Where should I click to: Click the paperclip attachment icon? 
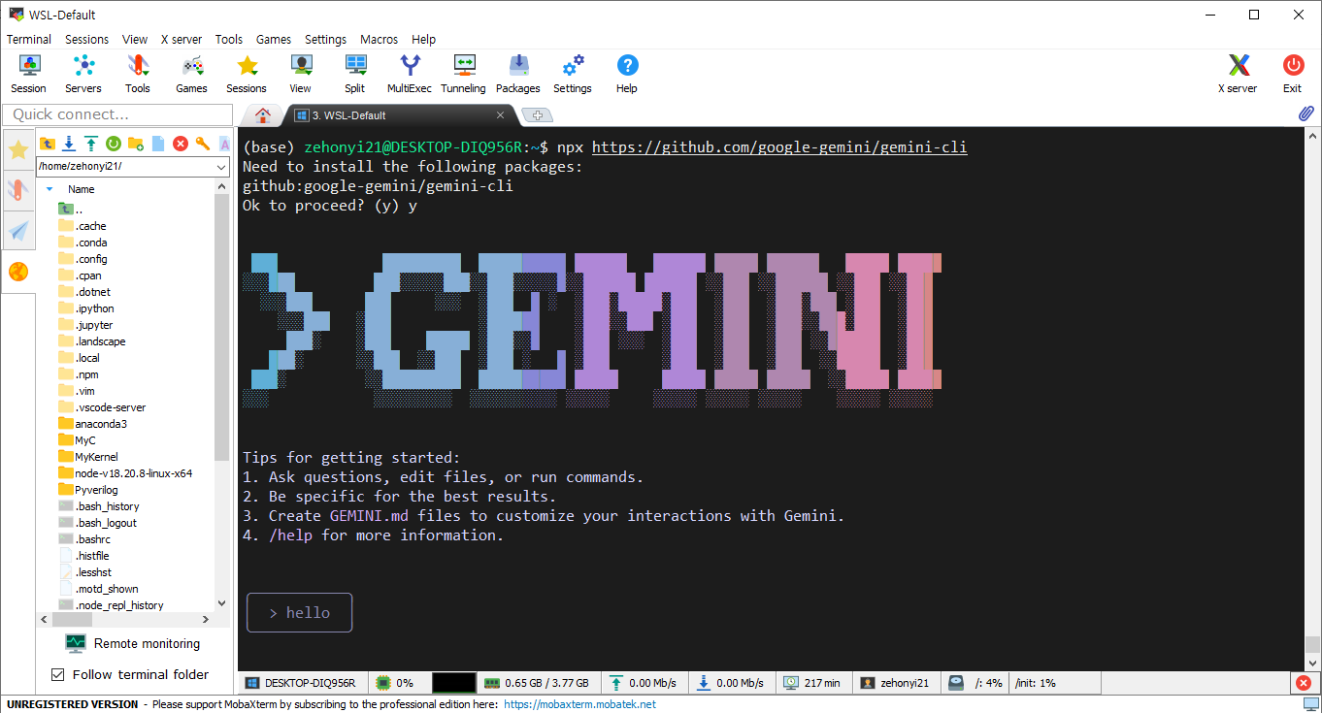click(1305, 113)
